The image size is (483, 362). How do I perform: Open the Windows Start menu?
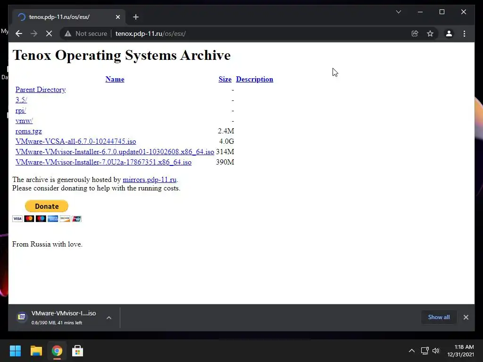[15, 351]
